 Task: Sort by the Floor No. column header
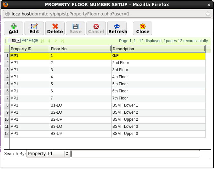coord(80,49)
